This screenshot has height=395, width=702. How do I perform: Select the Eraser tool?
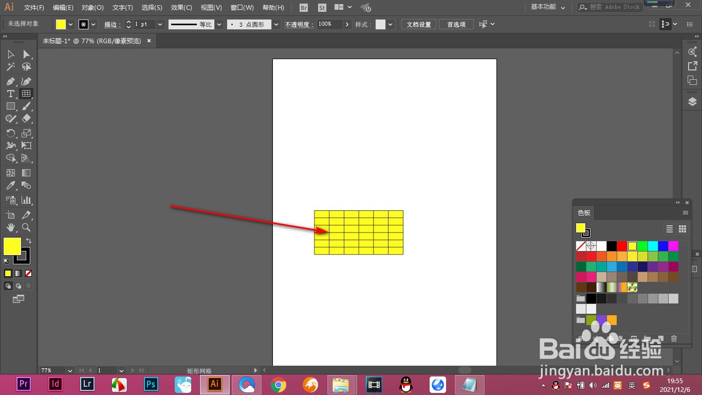tap(27, 118)
